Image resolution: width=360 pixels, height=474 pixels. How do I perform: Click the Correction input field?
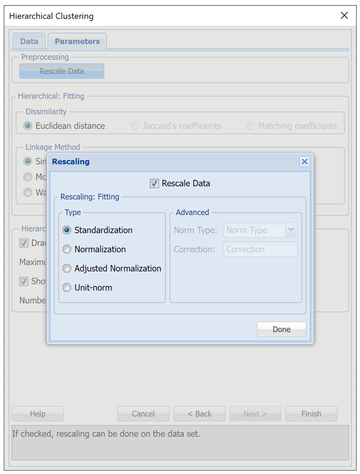point(260,249)
